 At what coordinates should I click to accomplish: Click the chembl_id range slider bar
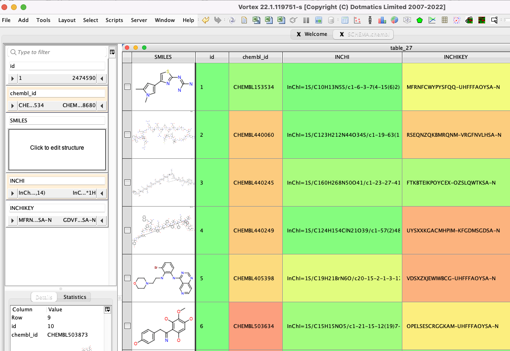(57, 106)
